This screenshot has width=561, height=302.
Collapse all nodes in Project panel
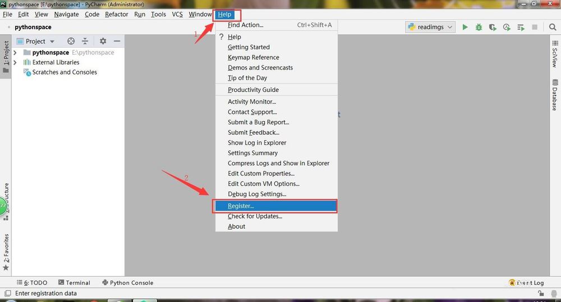(85, 41)
